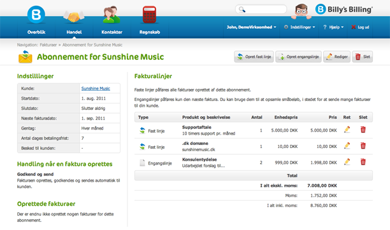Click the 7.008,00 DKK total excl. moms

[x=322, y=186]
